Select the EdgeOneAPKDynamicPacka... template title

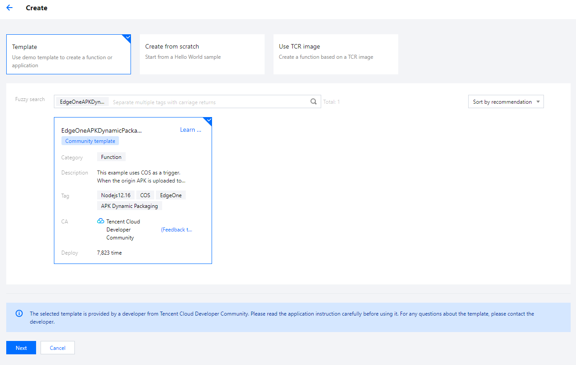pos(102,130)
